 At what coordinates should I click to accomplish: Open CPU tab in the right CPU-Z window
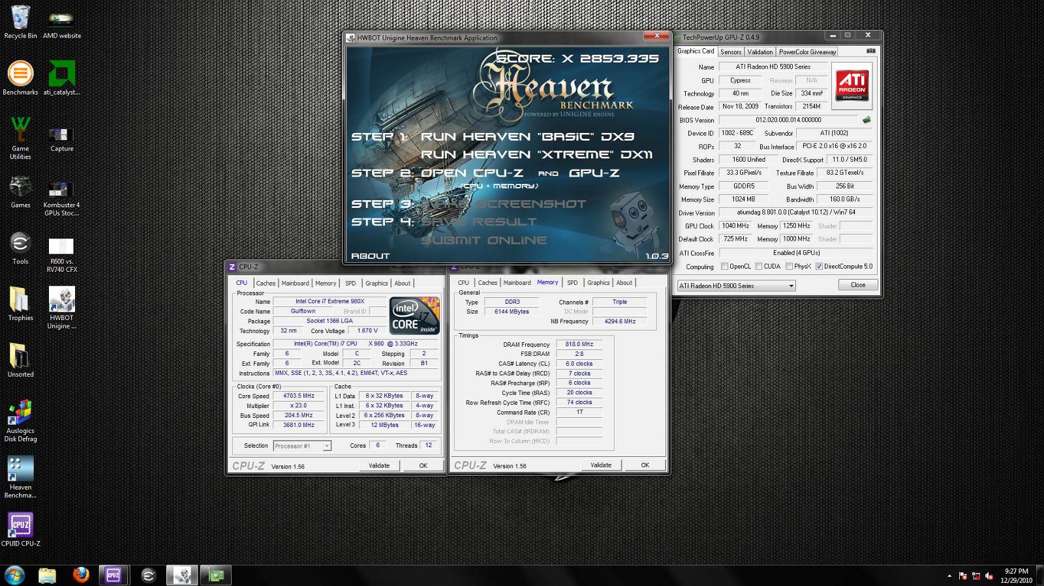pos(463,282)
